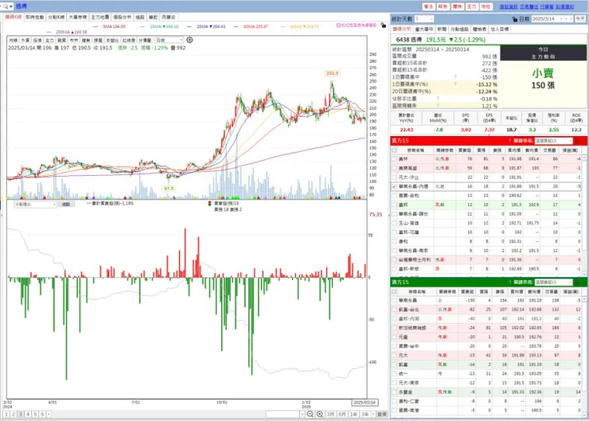589x421 pixels.
Task: Tick the checkbox for the 康和 buyer row
Action: 394,241
